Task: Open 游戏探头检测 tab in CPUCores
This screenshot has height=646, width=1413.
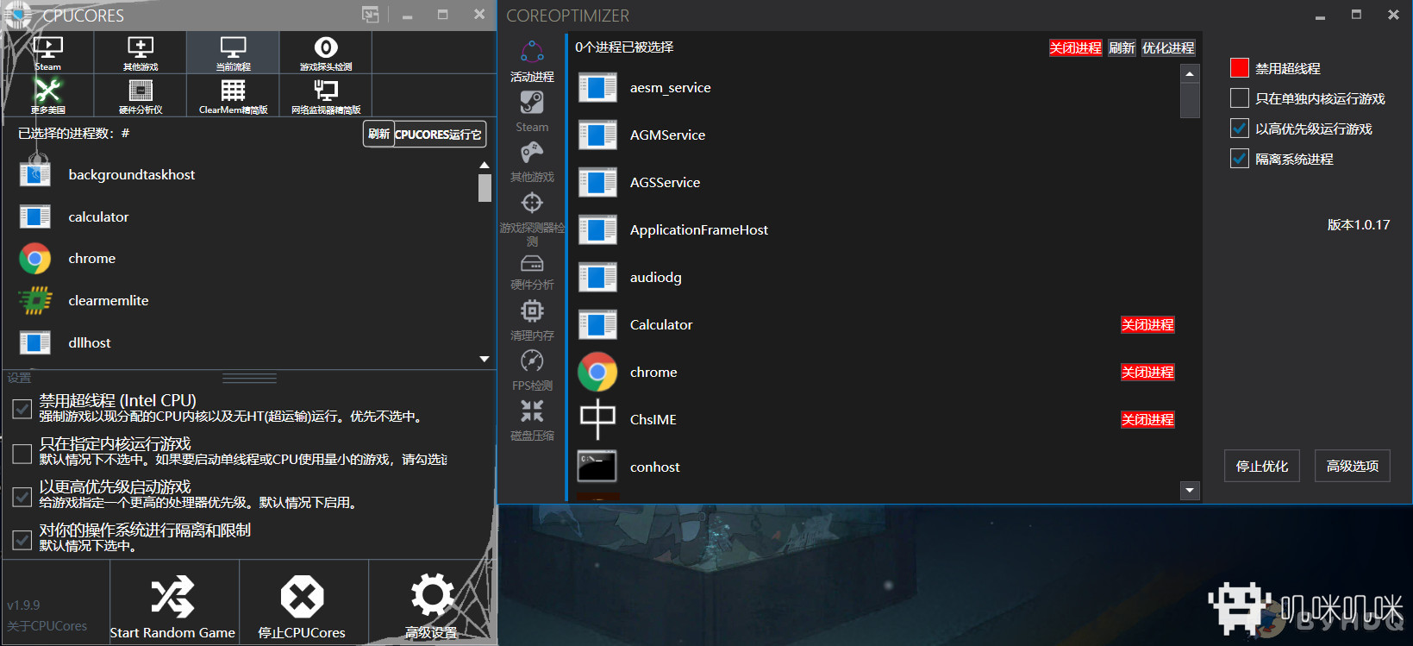Action: 326,53
